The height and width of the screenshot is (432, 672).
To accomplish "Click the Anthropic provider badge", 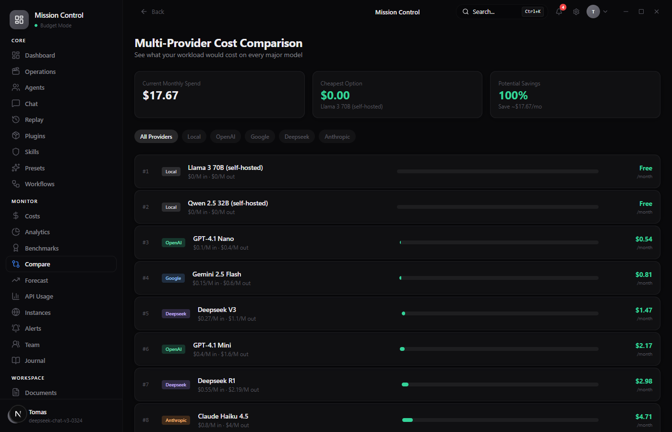I will [x=176, y=420].
